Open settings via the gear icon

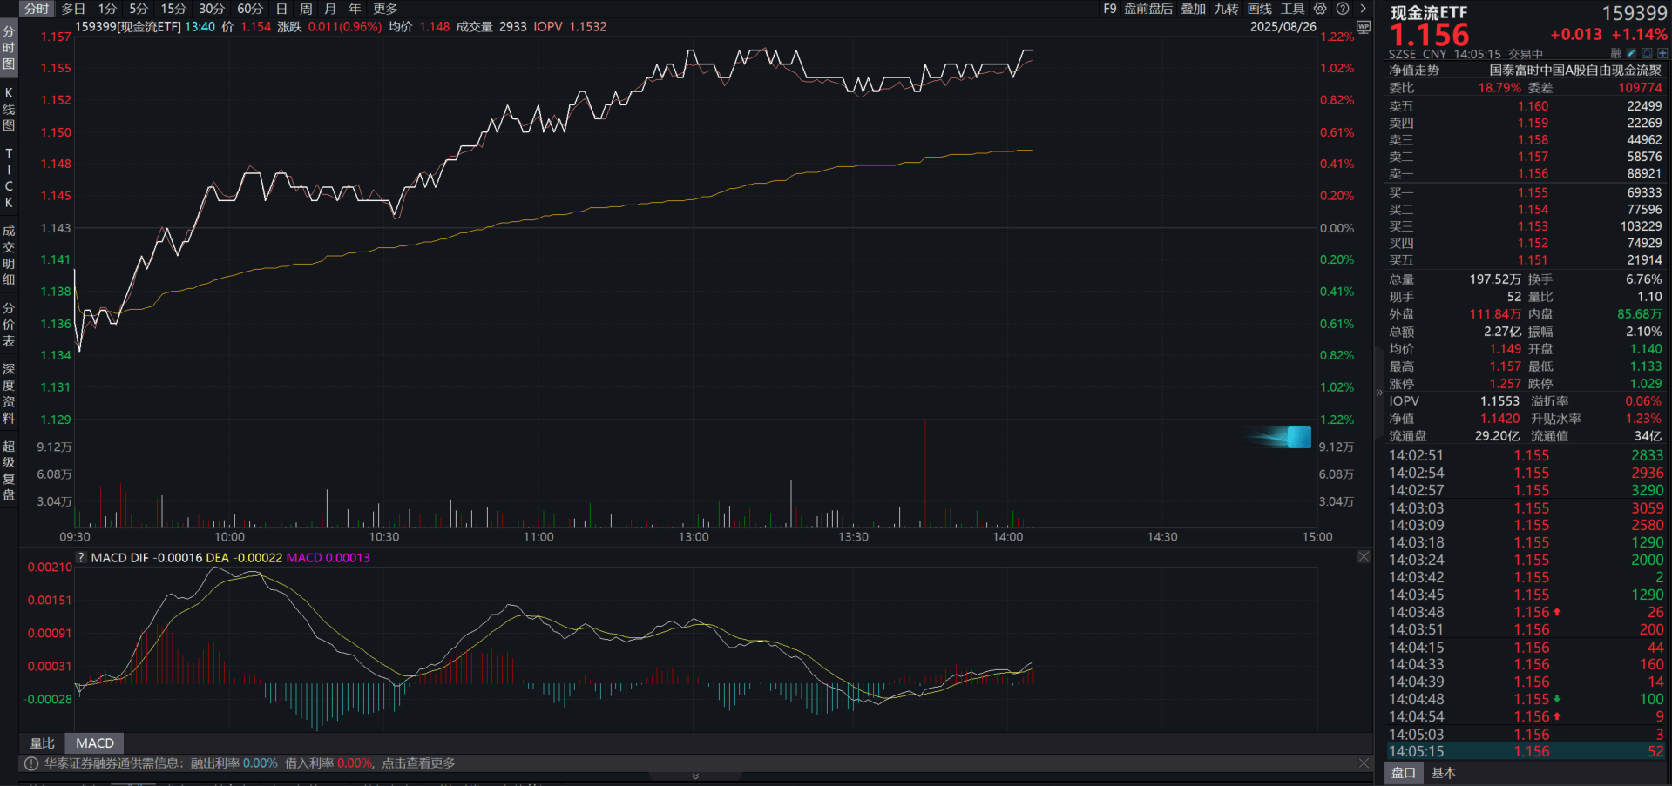pyautogui.click(x=1319, y=9)
